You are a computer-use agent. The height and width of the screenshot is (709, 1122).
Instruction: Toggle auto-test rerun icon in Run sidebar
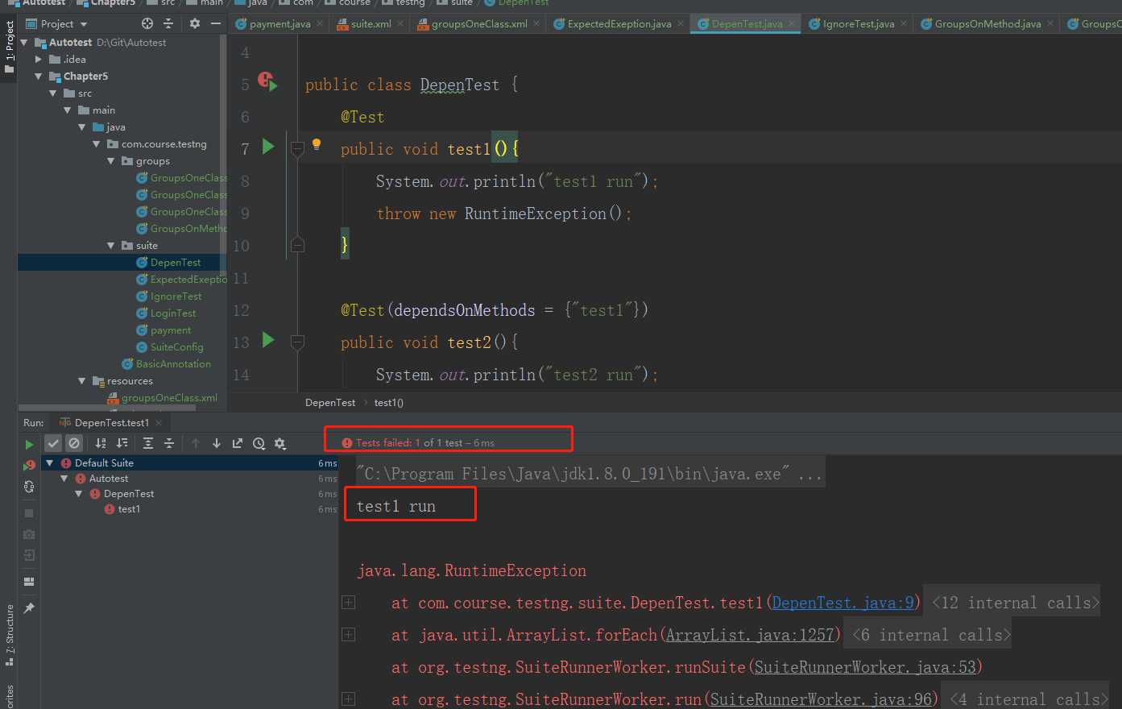click(29, 487)
